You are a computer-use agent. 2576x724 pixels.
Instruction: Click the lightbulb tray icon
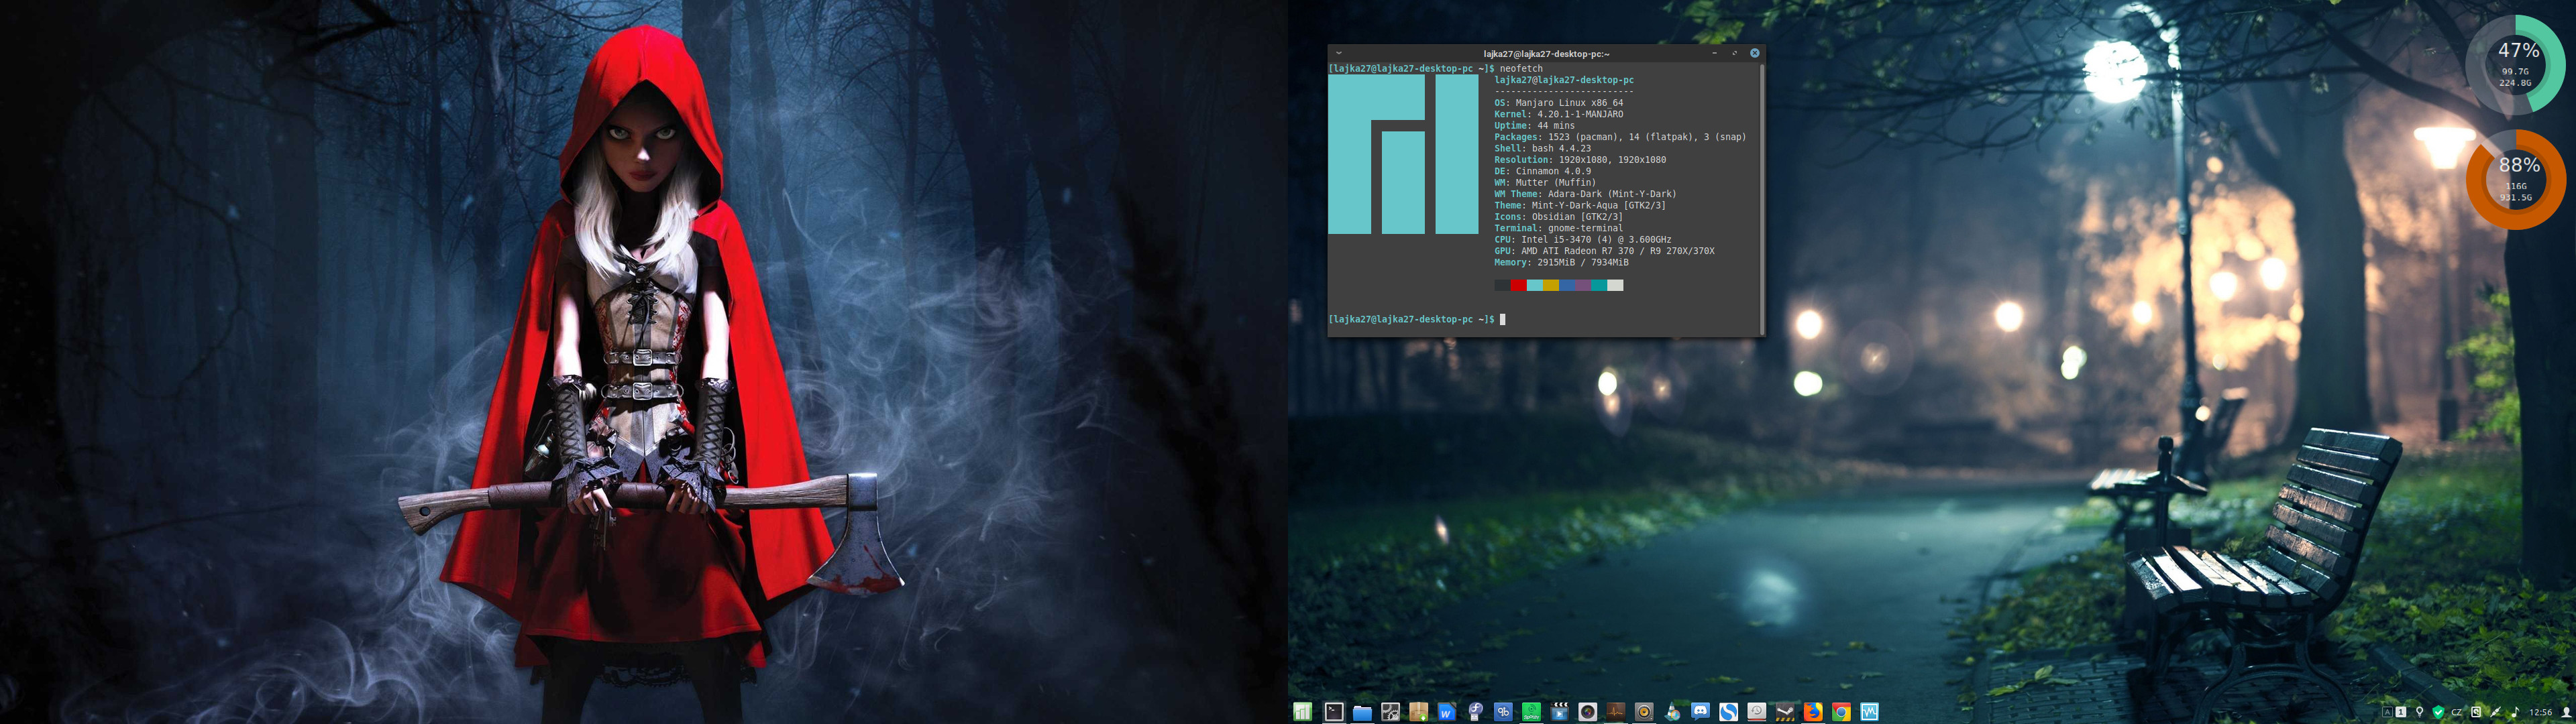pos(2420,713)
